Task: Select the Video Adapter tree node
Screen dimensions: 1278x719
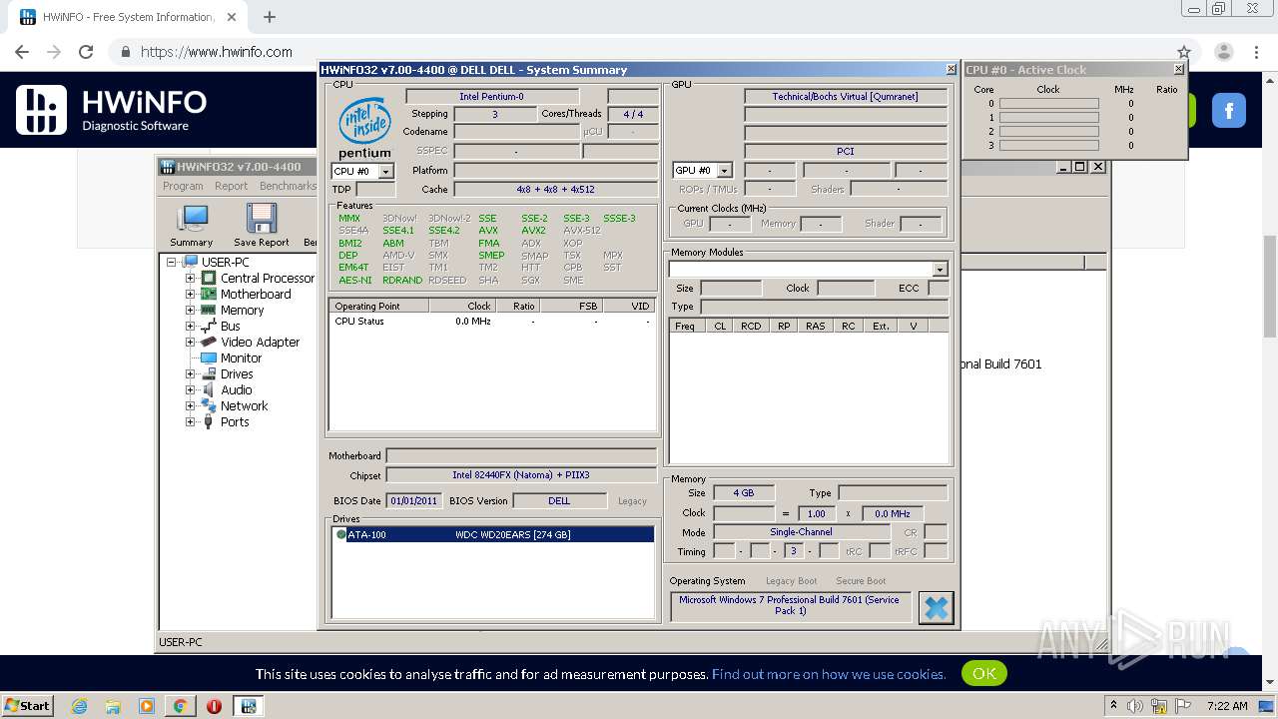Action: pyautogui.click(x=260, y=342)
